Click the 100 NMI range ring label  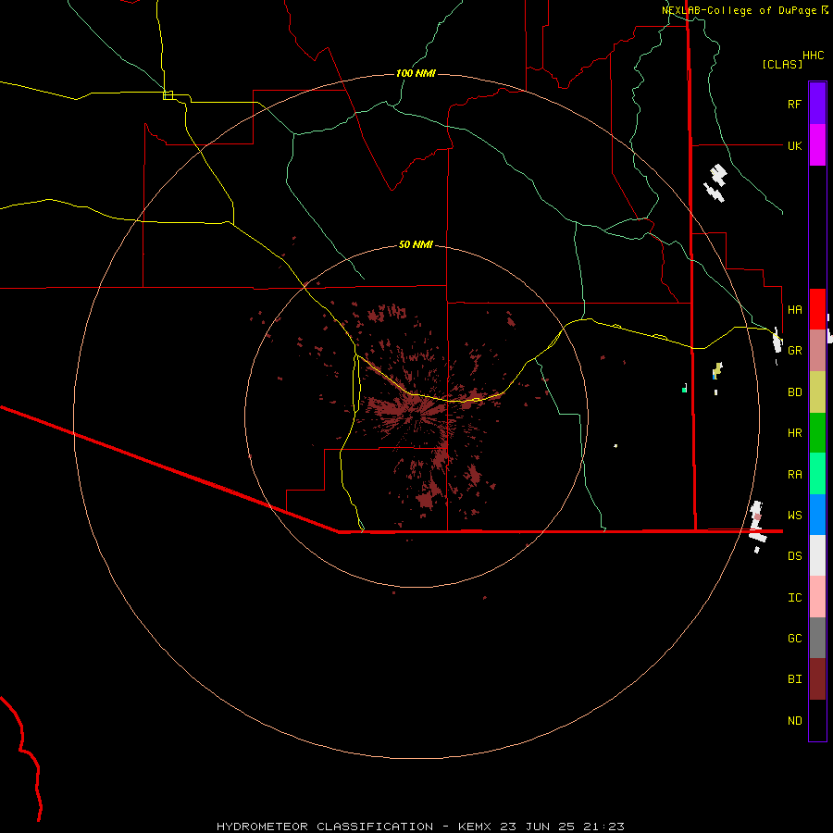click(416, 73)
